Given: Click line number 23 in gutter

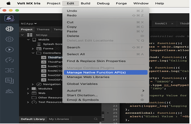Looking at the screenshot, I should [x=115, y=106].
